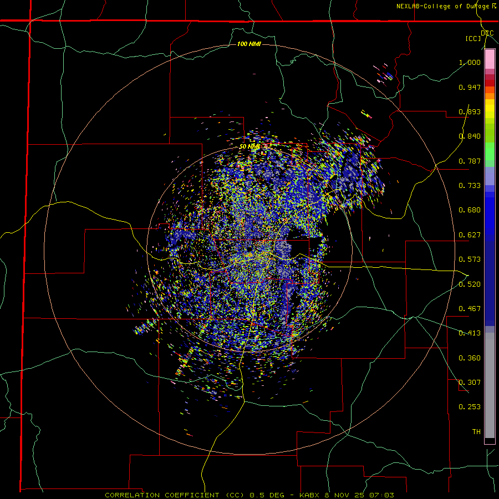This screenshot has width=499, height=499.
Task: Click the radar site center point
Action: pos(249,249)
